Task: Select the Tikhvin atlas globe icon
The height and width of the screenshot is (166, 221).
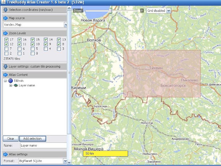Action: (x=10, y=80)
